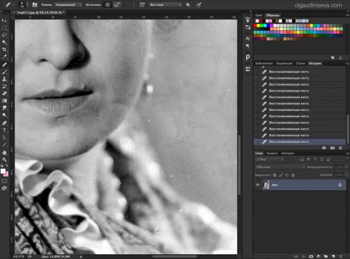Screen dimensions: 350x259
Task: Click the background color swatch
Action: tap(6, 174)
